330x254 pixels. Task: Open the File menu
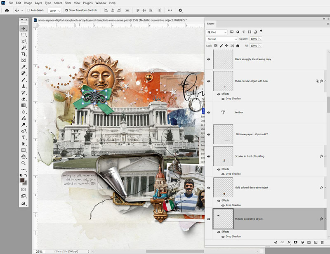11,3
